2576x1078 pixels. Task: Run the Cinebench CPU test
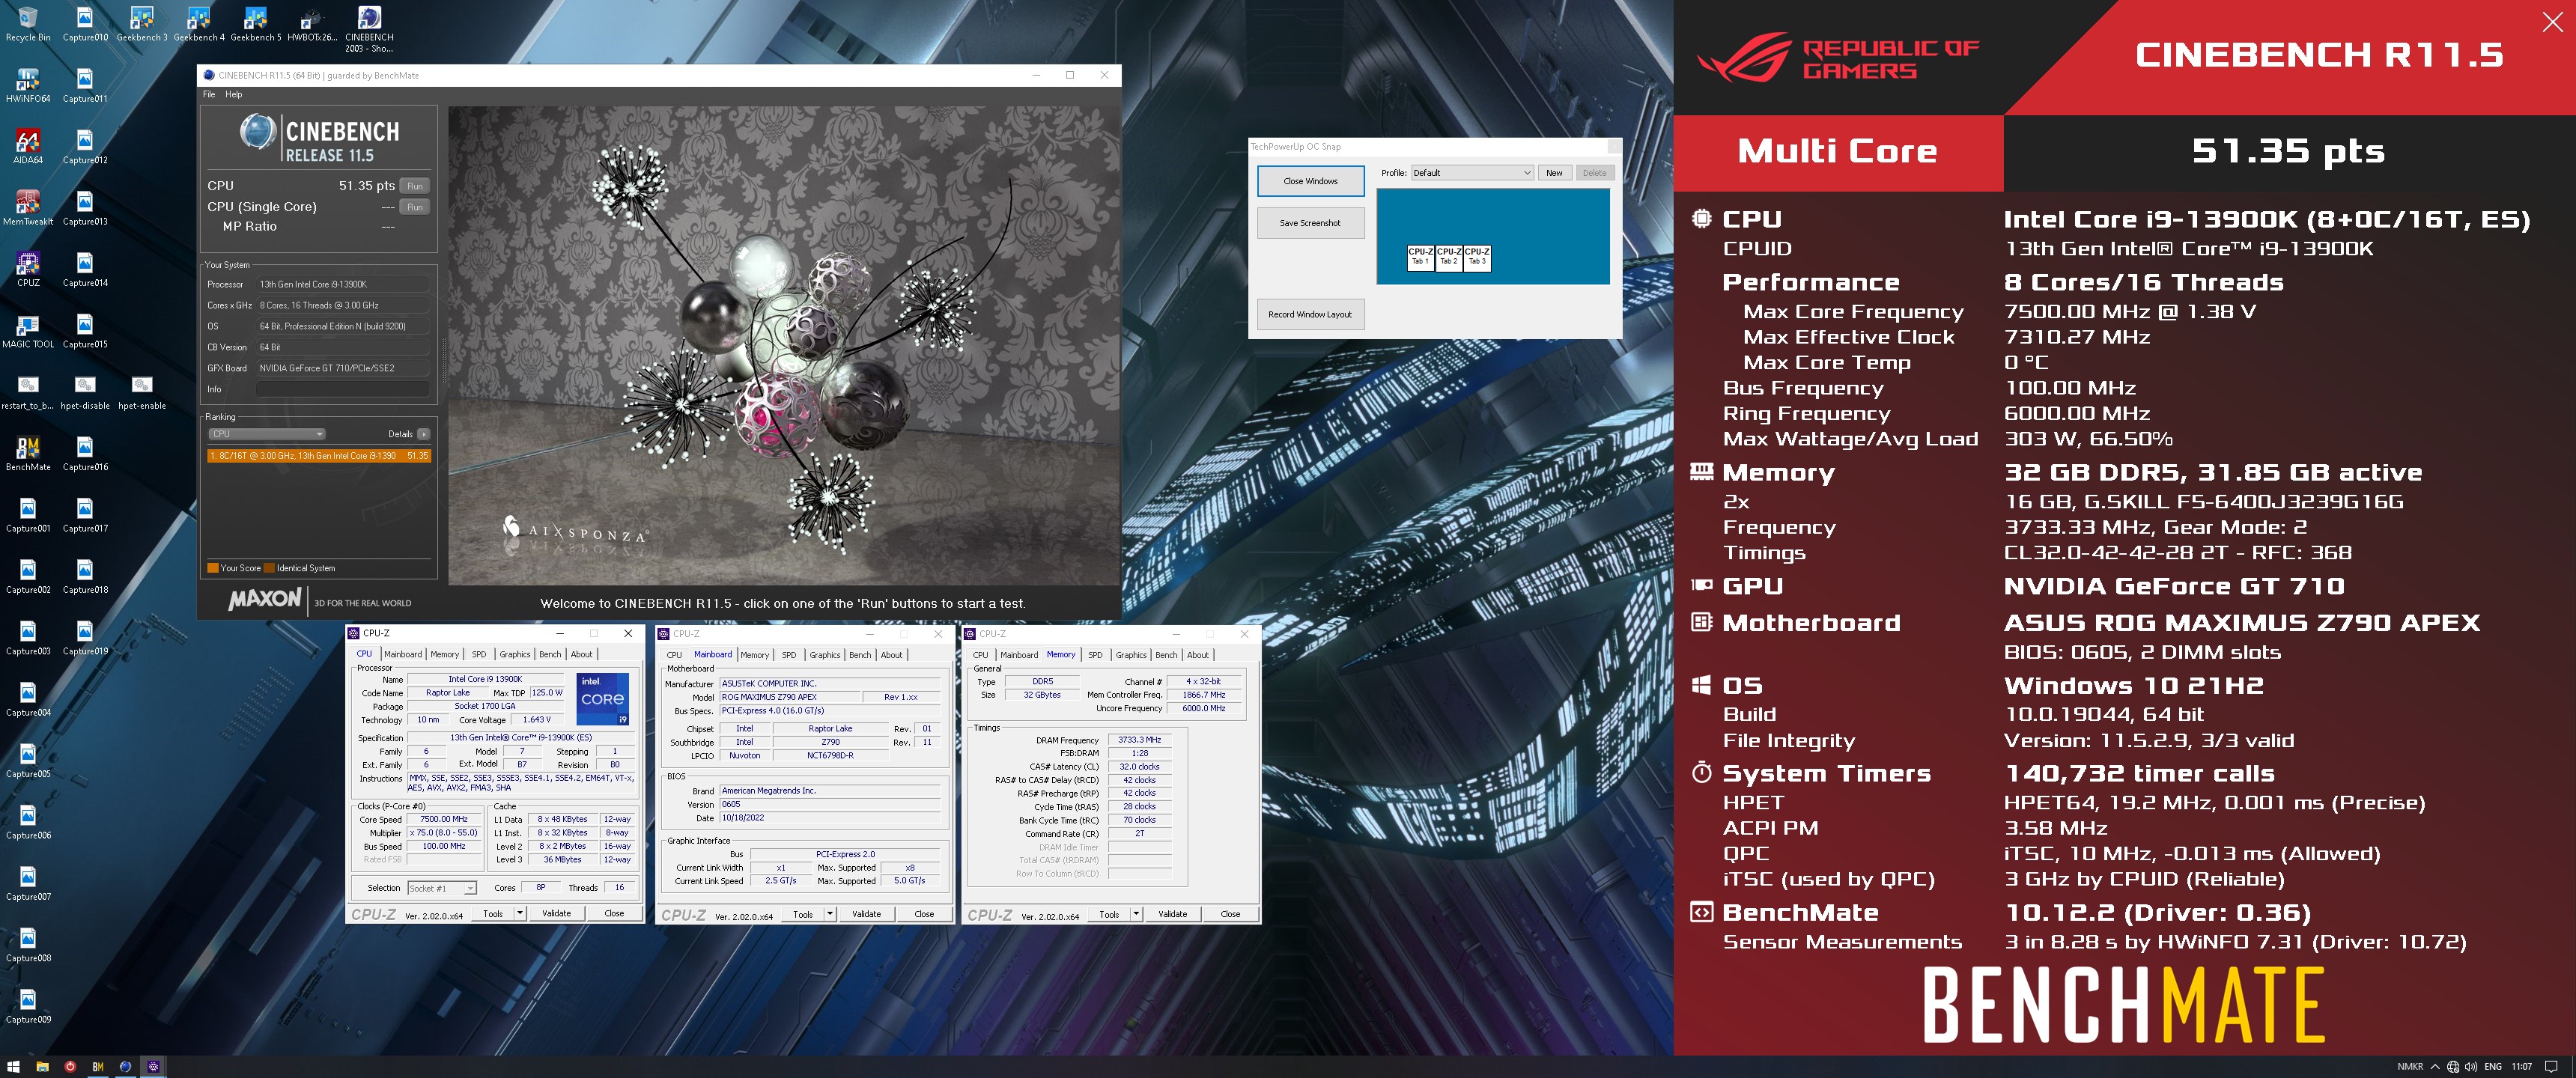coord(415,186)
